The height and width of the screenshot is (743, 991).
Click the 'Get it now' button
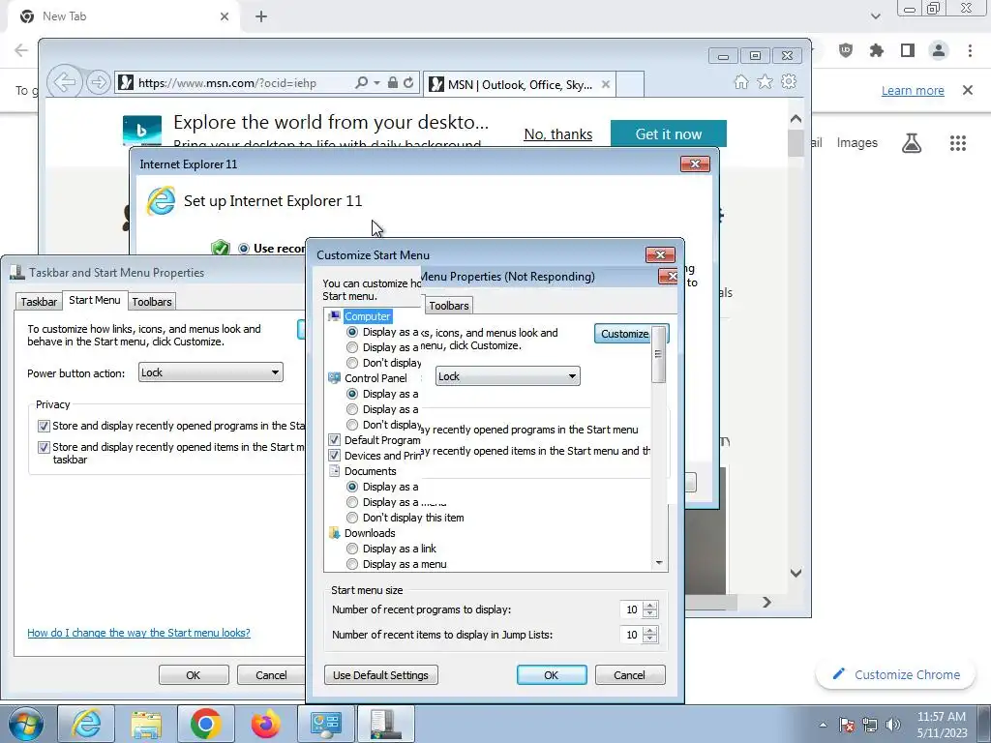click(x=668, y=134)
